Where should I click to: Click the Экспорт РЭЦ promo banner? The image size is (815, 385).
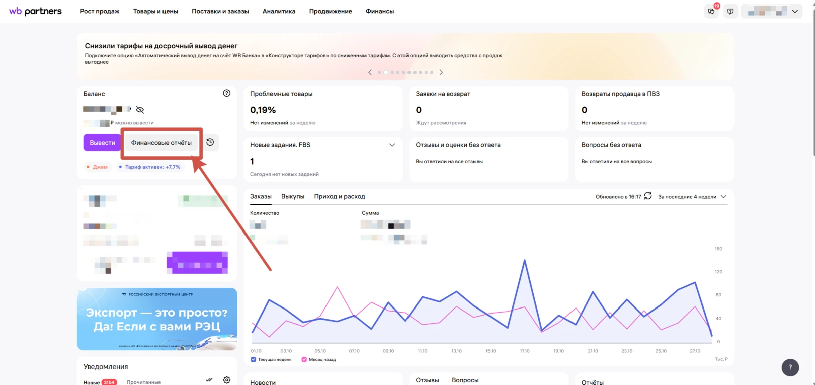tap(157, 319)
